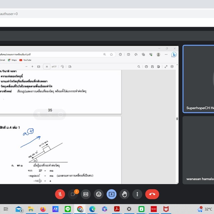Unmute the microphone in the Meet call
Viewport: 214px width, 214px height.
point(60,194)
